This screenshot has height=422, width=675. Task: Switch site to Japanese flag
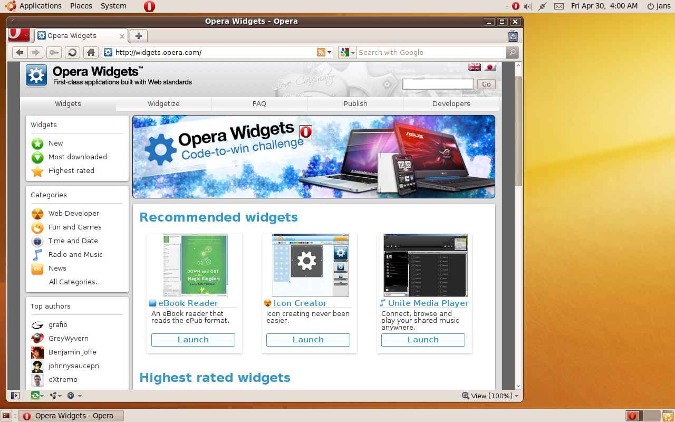(x=490, y=67)
